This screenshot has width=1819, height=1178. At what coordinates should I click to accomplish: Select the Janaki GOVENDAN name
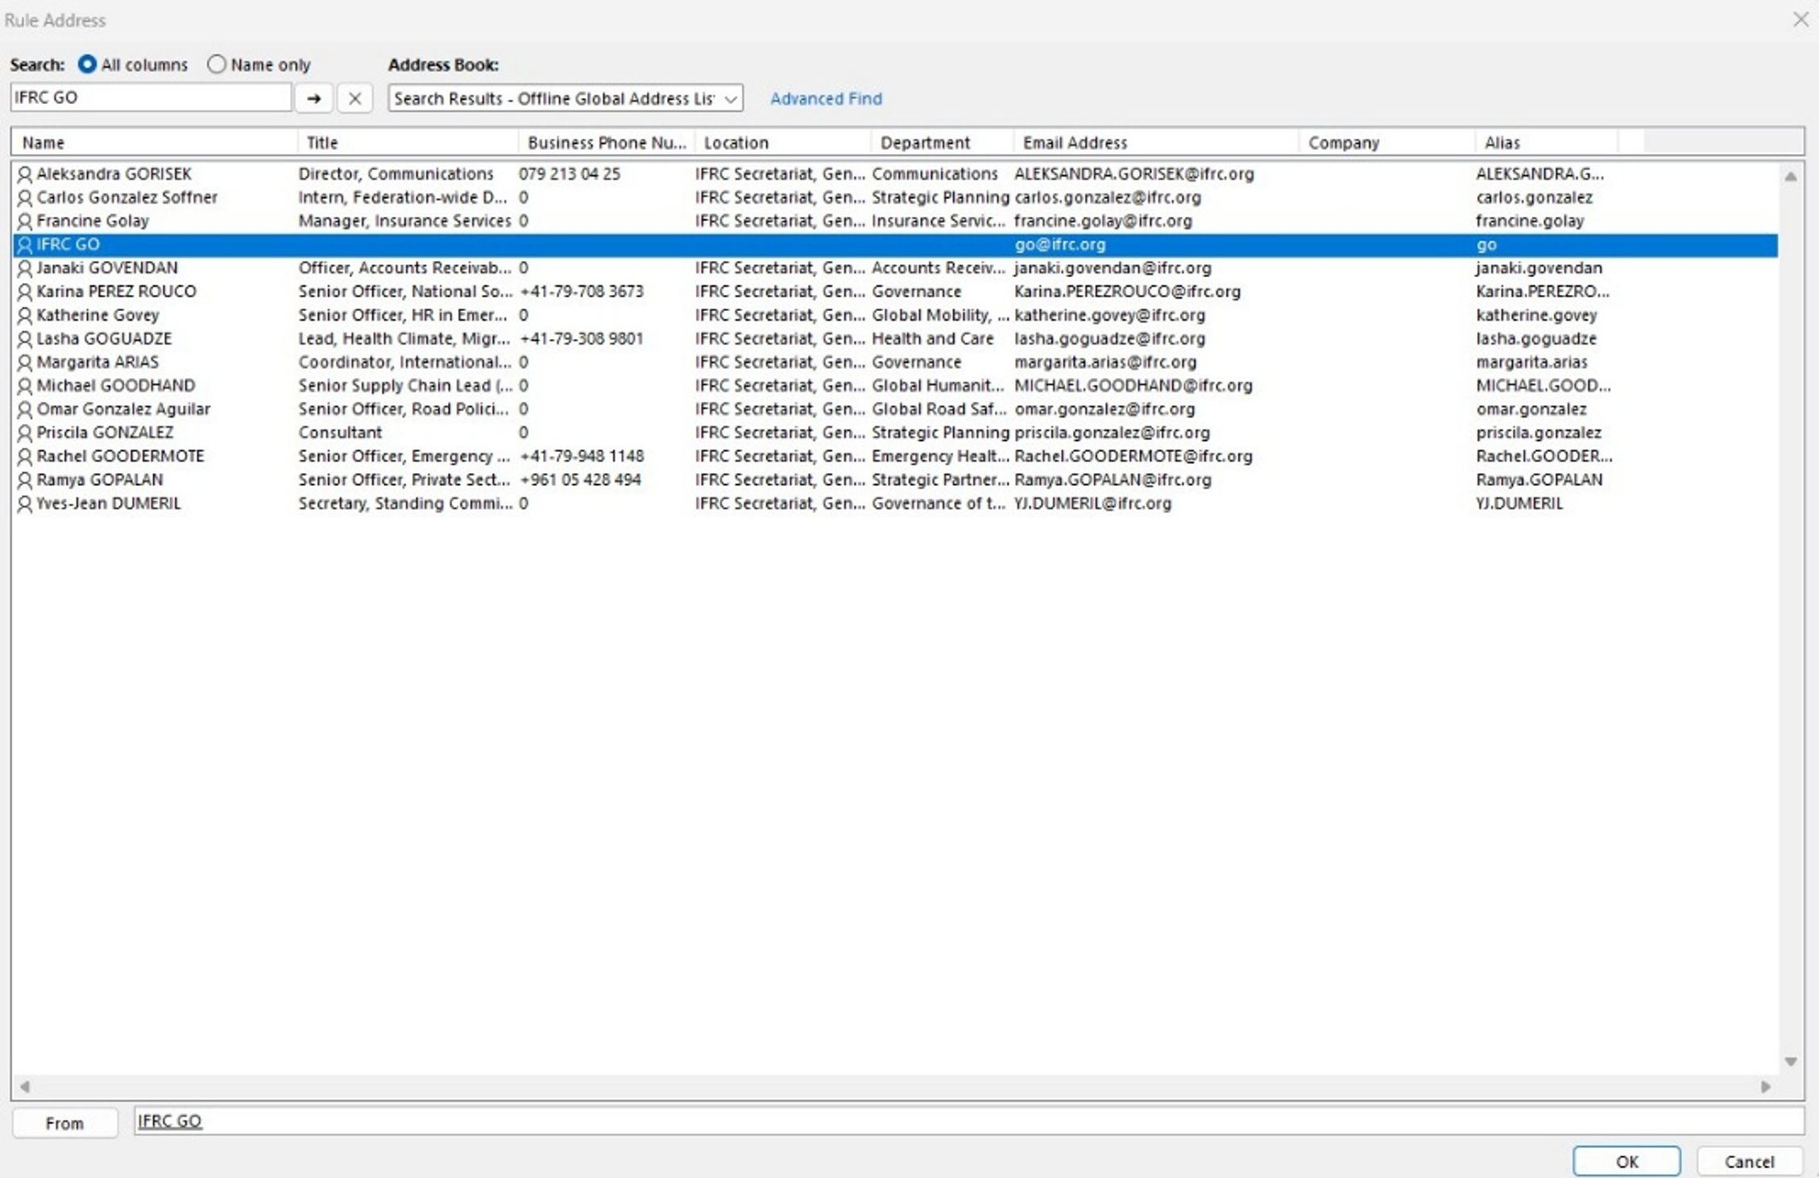107,268
